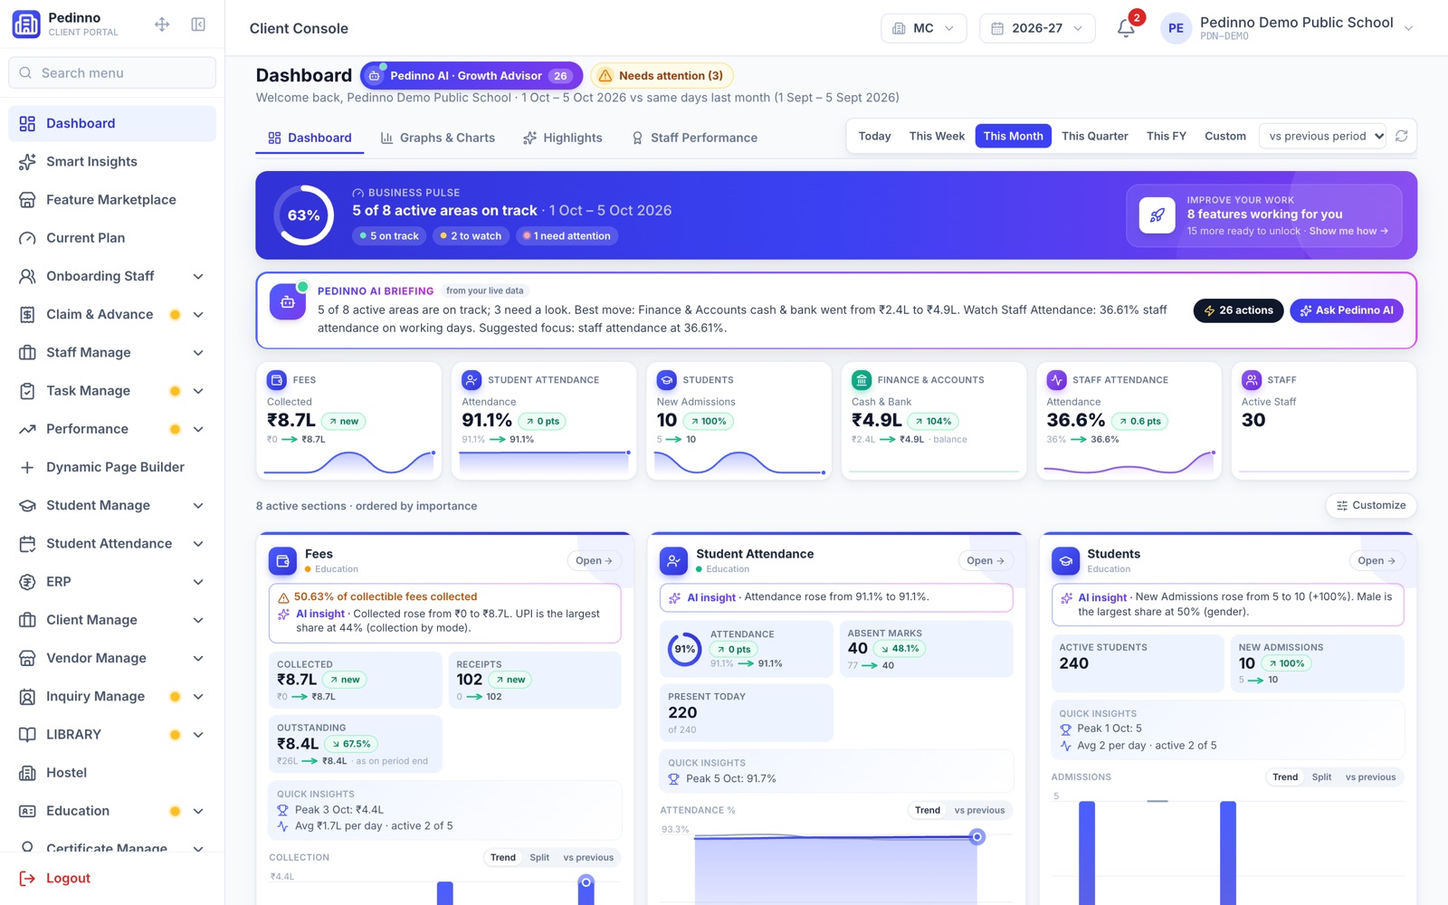Switch to Highlights tab
This screenshot has width=1448, height=905.
coord(563,138)
